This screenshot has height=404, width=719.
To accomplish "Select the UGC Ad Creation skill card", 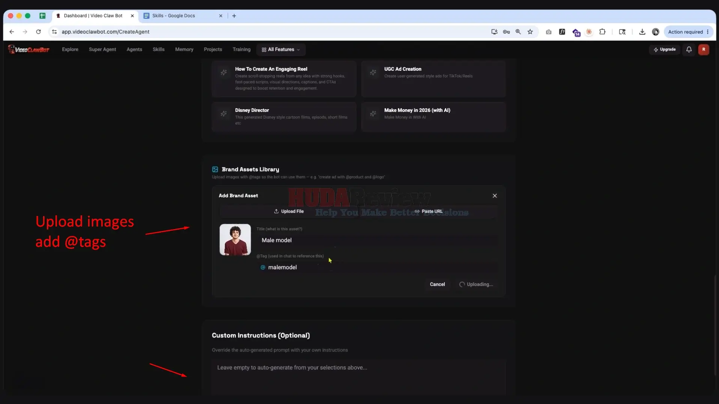I will (x=433, y=79).
